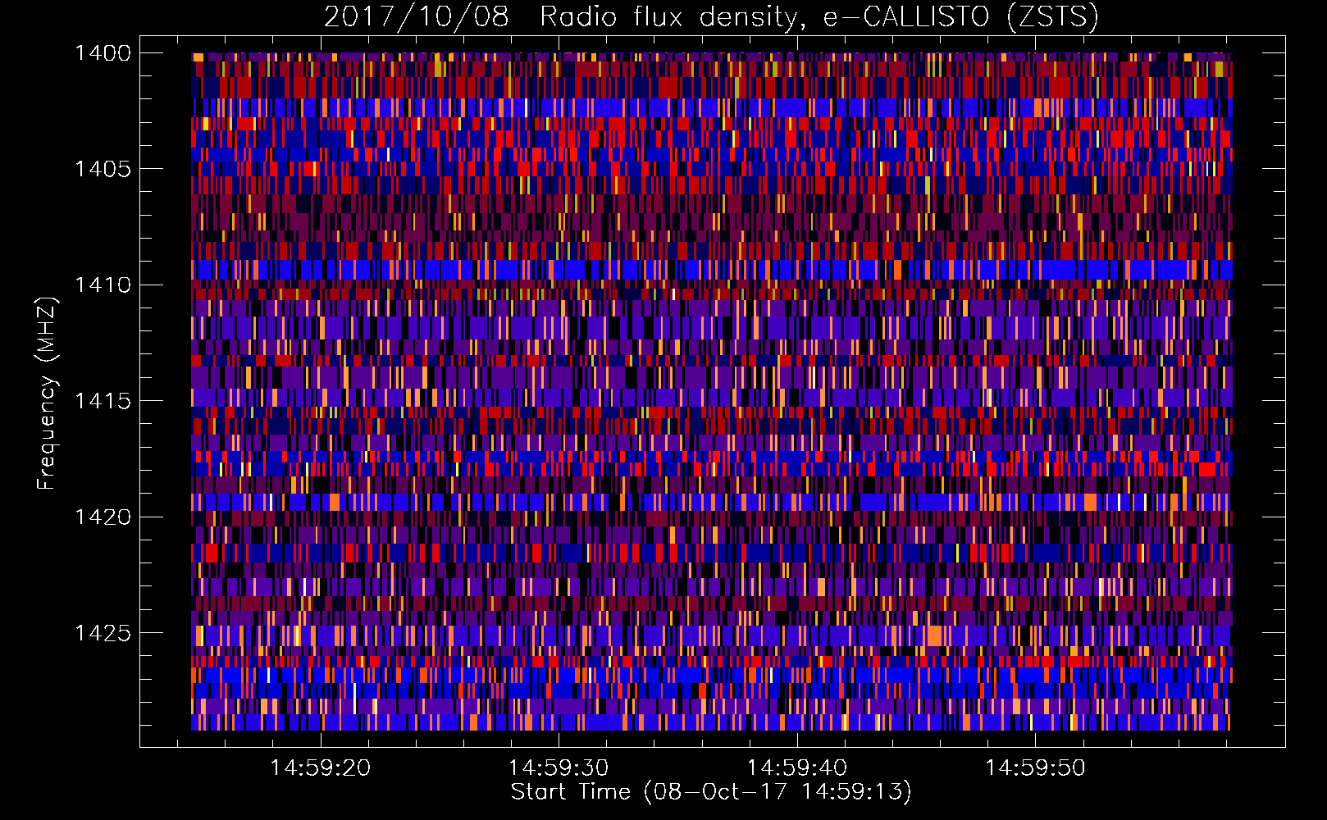
Task: Click the 1415 frequency tick label
Action: coord(103,401)
